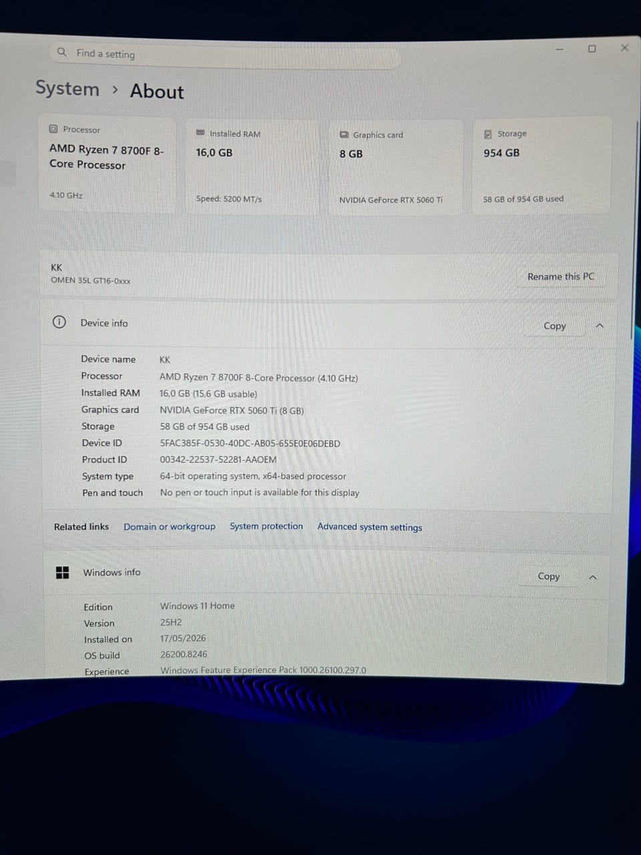Open the 954 GB Storage card
This screenshot has height=855, width=641.
pos(542,166)
